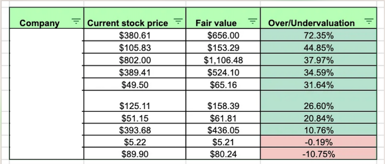Select the Current stock price header cell
Screen dimensions: 385x164
[x=128, y=23]
